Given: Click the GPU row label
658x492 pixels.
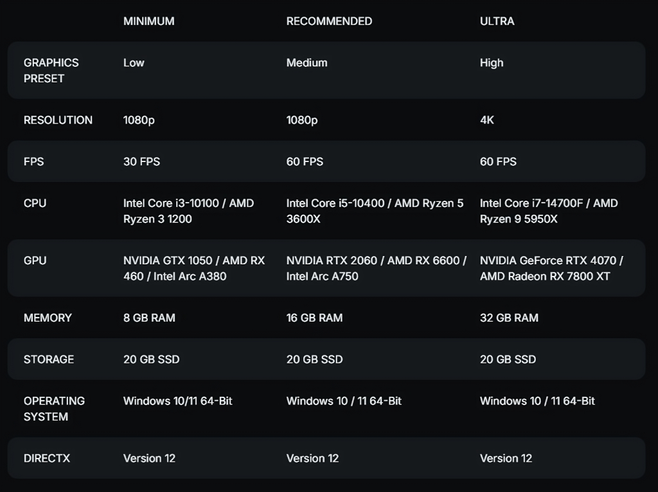Looking at the screenshot, I should click(x=35, y=260).
